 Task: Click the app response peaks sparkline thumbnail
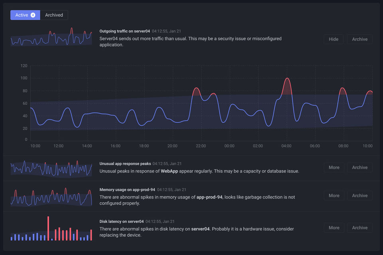tap(51, 168)
